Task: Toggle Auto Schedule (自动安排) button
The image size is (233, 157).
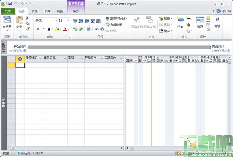Action: pos(150,22)
